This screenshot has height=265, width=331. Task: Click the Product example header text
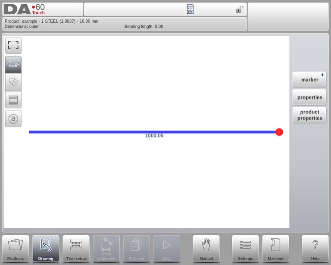[x=51, y=21]
